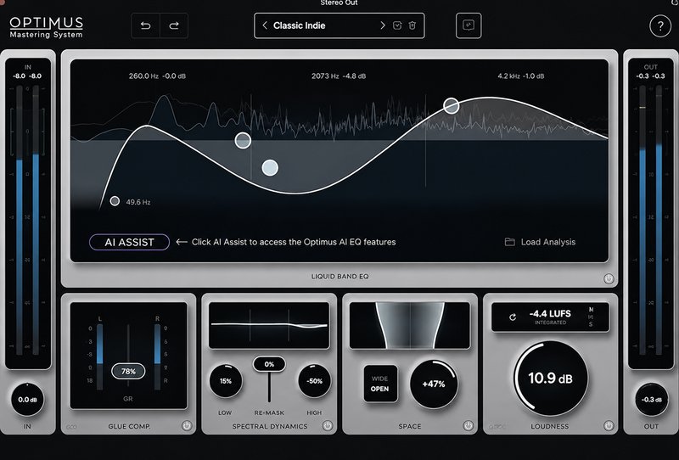
Task: Click the AI Assist hint text
Action: (x=294, y=242)
